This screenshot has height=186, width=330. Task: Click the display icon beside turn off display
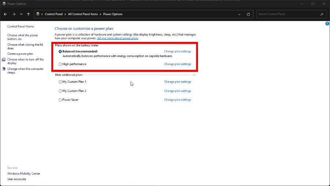pos(4,60)
